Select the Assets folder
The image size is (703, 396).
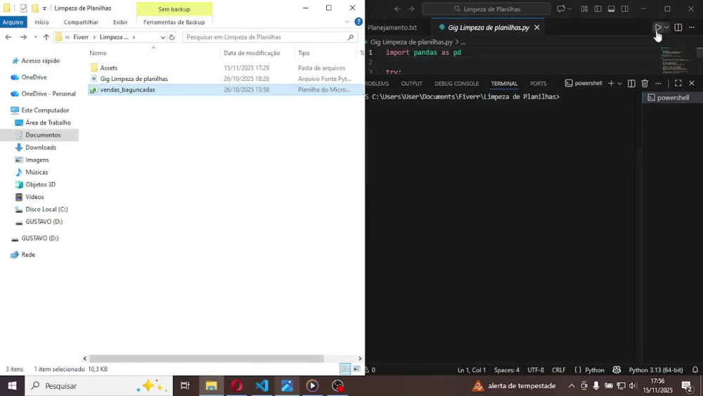tap(108, 68)
